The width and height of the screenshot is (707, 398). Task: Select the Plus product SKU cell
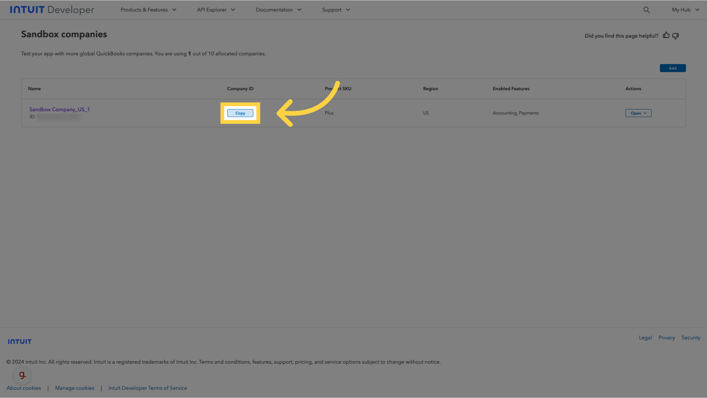tap(329, 113)
